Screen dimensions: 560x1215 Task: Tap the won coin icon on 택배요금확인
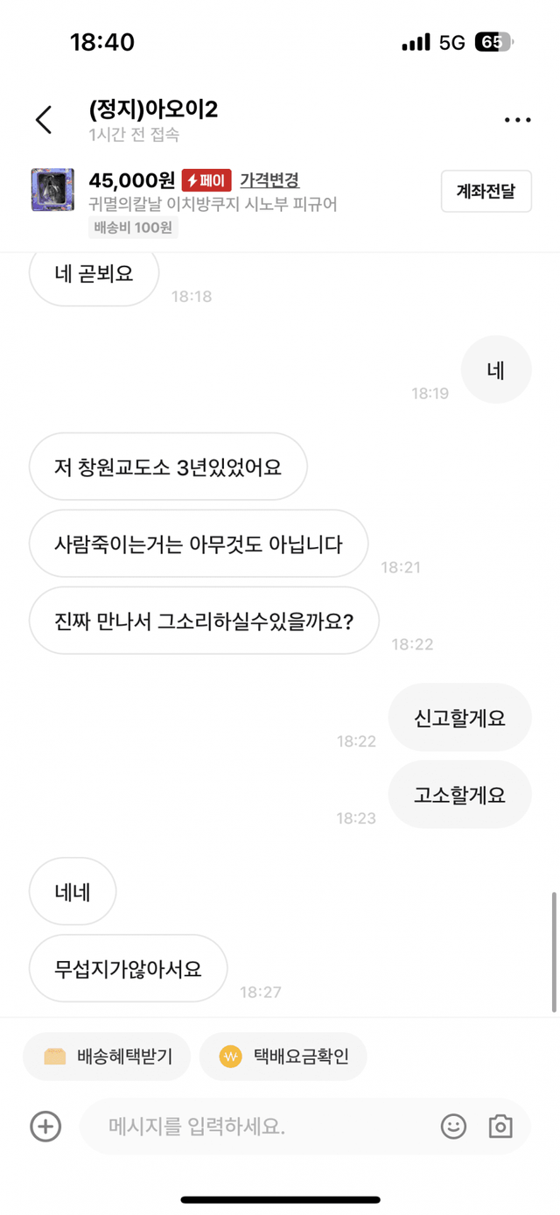pos(230,1057)
